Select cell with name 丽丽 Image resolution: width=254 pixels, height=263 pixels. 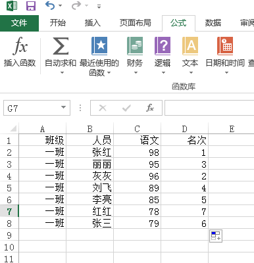coord(90,164)
